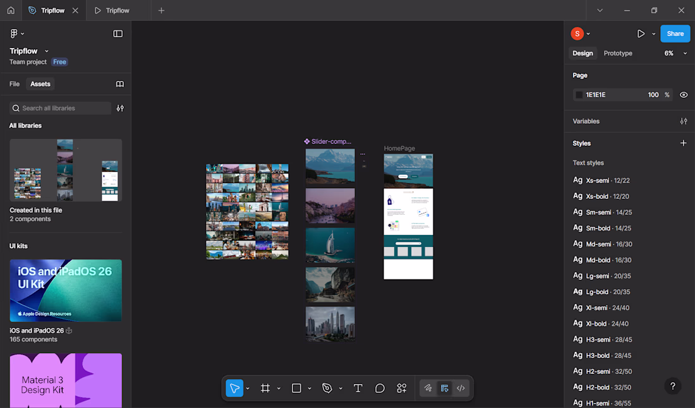
Task: Click the user avatar S
Action: pos(577,33)
